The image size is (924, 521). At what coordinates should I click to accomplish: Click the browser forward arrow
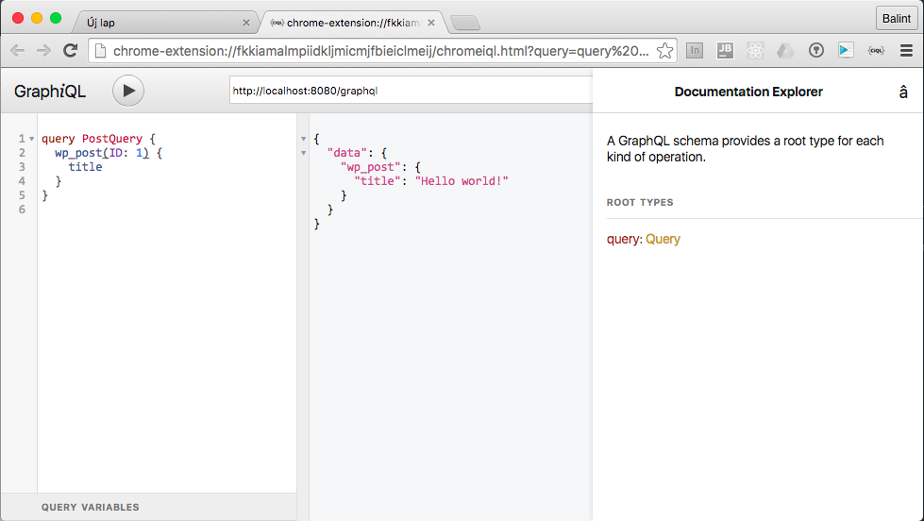tap(43, 51)
